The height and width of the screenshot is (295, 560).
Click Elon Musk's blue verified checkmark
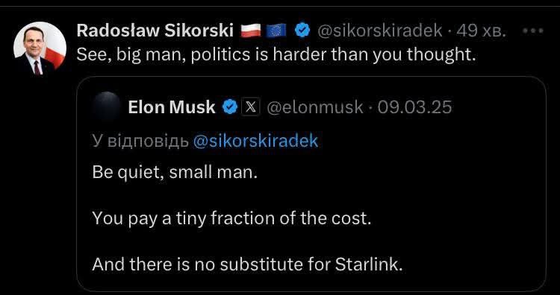coord(230,107)
